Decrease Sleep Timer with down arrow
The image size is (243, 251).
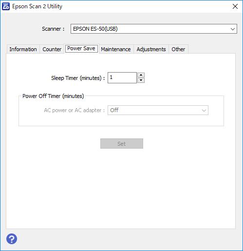click(x=141, y=80)
